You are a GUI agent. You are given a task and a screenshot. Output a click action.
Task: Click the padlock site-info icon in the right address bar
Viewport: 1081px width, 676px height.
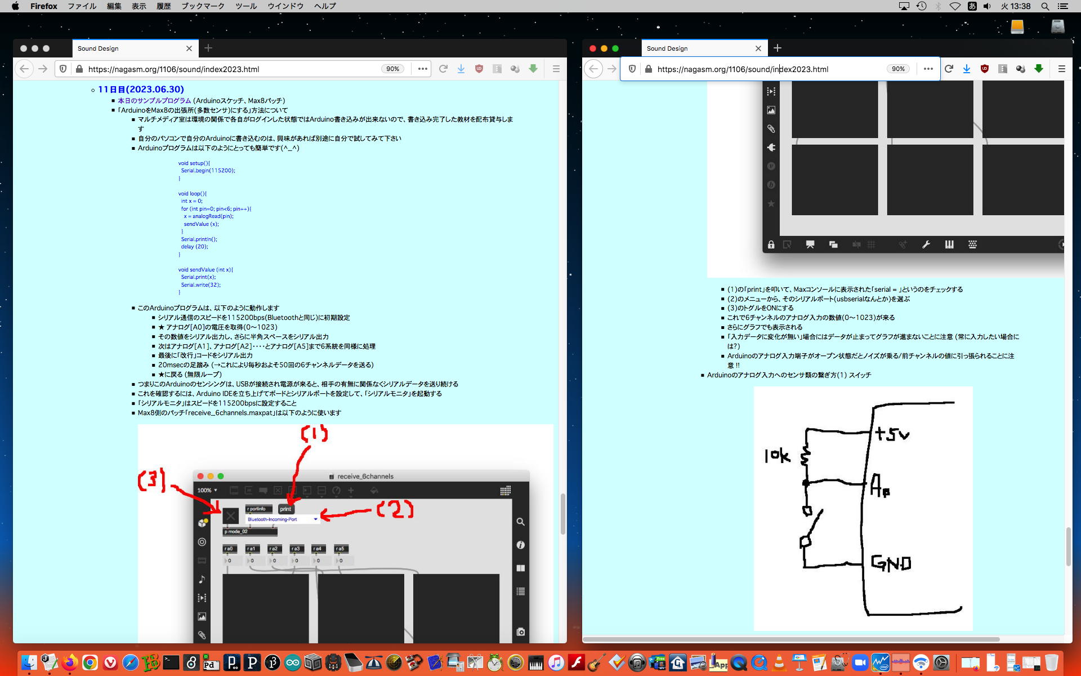(649, 69)
